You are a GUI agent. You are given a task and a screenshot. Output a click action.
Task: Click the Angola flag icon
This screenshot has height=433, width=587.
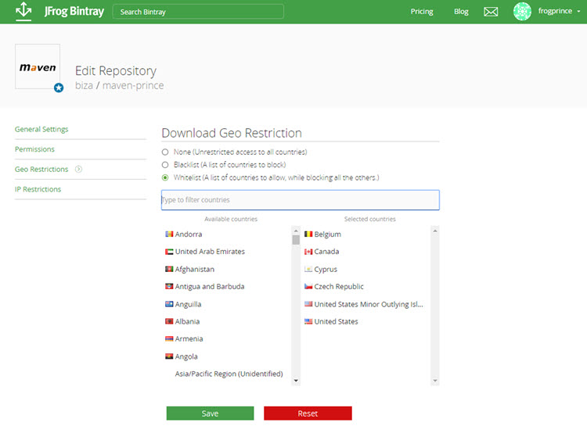point(169,356)
